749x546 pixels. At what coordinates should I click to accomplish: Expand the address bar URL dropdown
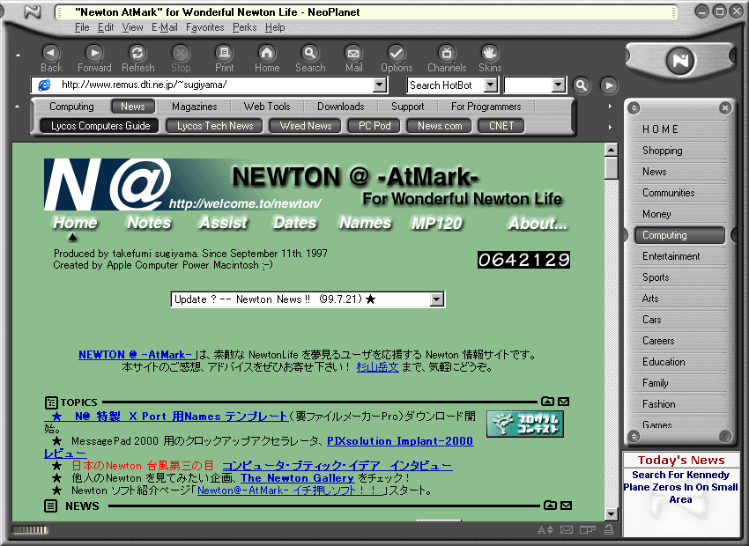379,85
